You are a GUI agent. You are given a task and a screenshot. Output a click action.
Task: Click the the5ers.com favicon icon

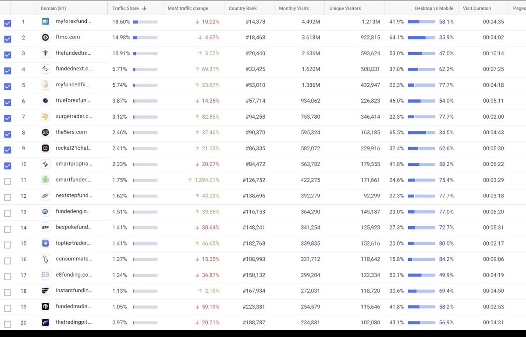[46, 132]
